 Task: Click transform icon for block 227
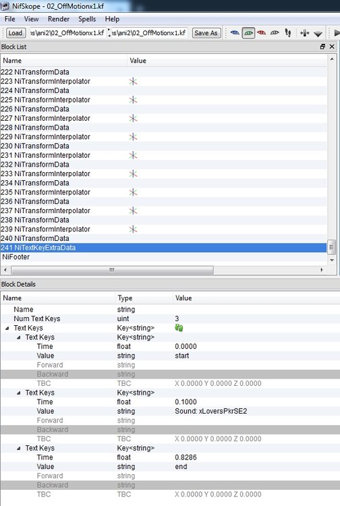point(133,119)
